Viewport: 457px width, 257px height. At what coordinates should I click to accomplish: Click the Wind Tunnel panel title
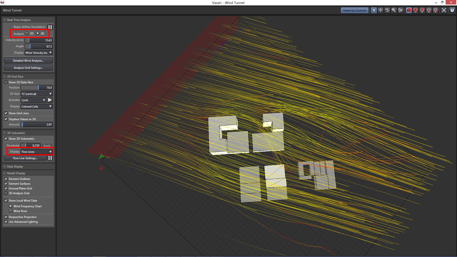(12, 10)
